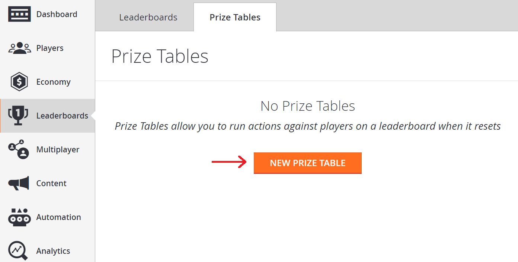Screen dimensions: 518x262
Task: Select the Prize Tables tab
Action: pyautogui.click(x=235, y=17)
